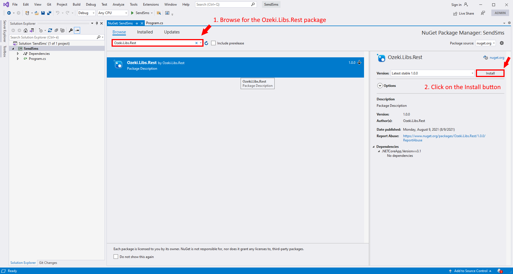Save the current file with the floppy icon
This screenshot has height=274, width=513.
point(43,13)
